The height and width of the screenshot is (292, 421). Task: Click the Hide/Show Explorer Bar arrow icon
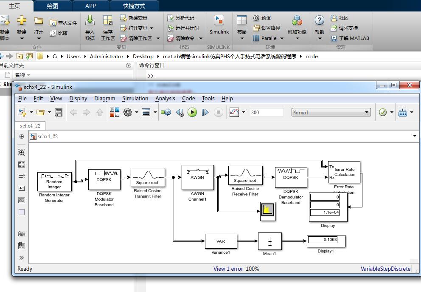click(x=22, y=136)
